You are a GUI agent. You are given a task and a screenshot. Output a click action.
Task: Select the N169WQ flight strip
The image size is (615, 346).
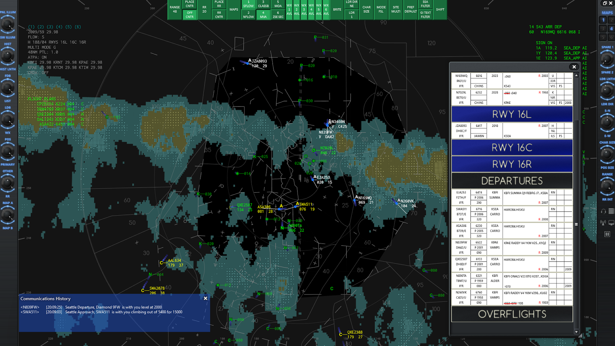512,81
